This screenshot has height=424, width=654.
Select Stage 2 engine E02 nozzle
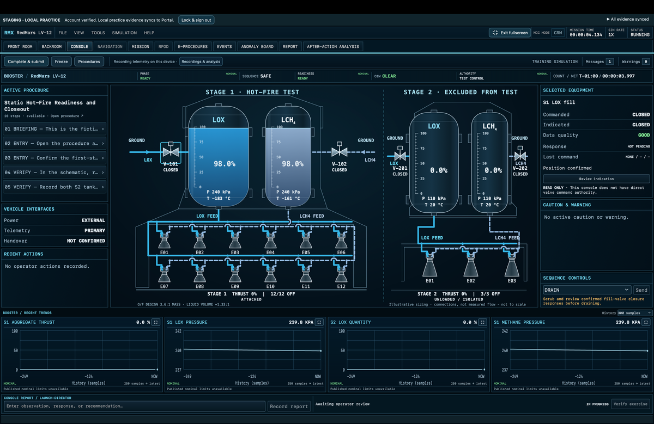point(470,266)
